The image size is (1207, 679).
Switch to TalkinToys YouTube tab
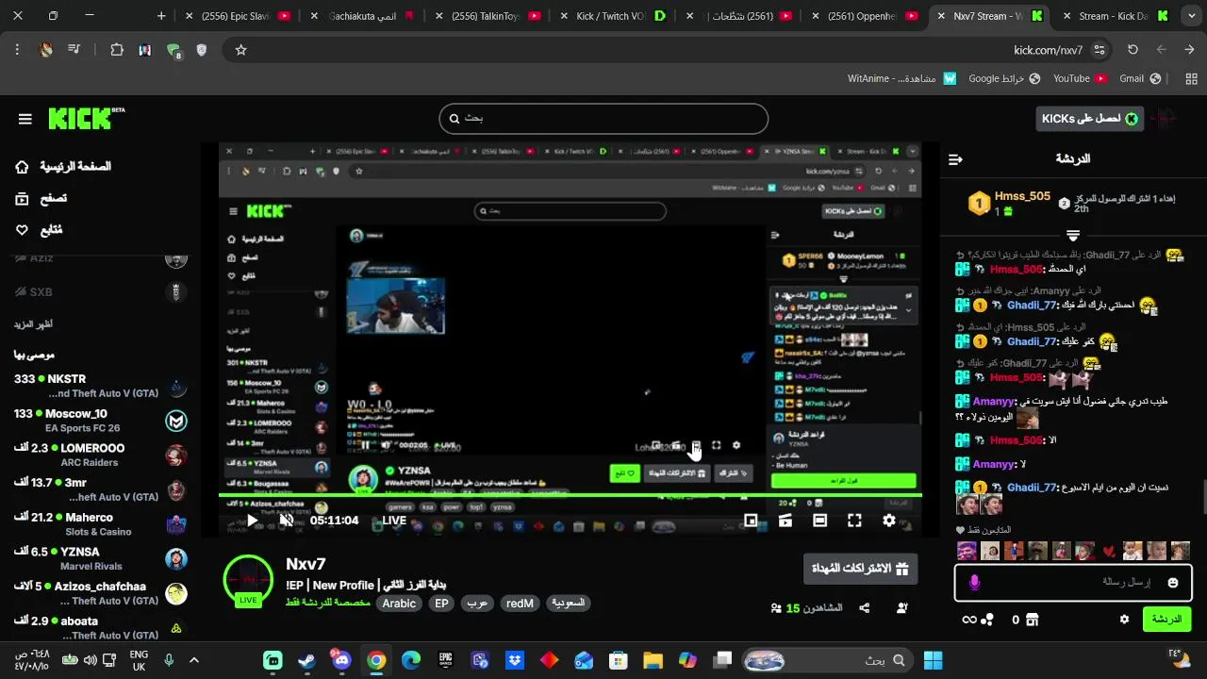click(x=488, y=16)
